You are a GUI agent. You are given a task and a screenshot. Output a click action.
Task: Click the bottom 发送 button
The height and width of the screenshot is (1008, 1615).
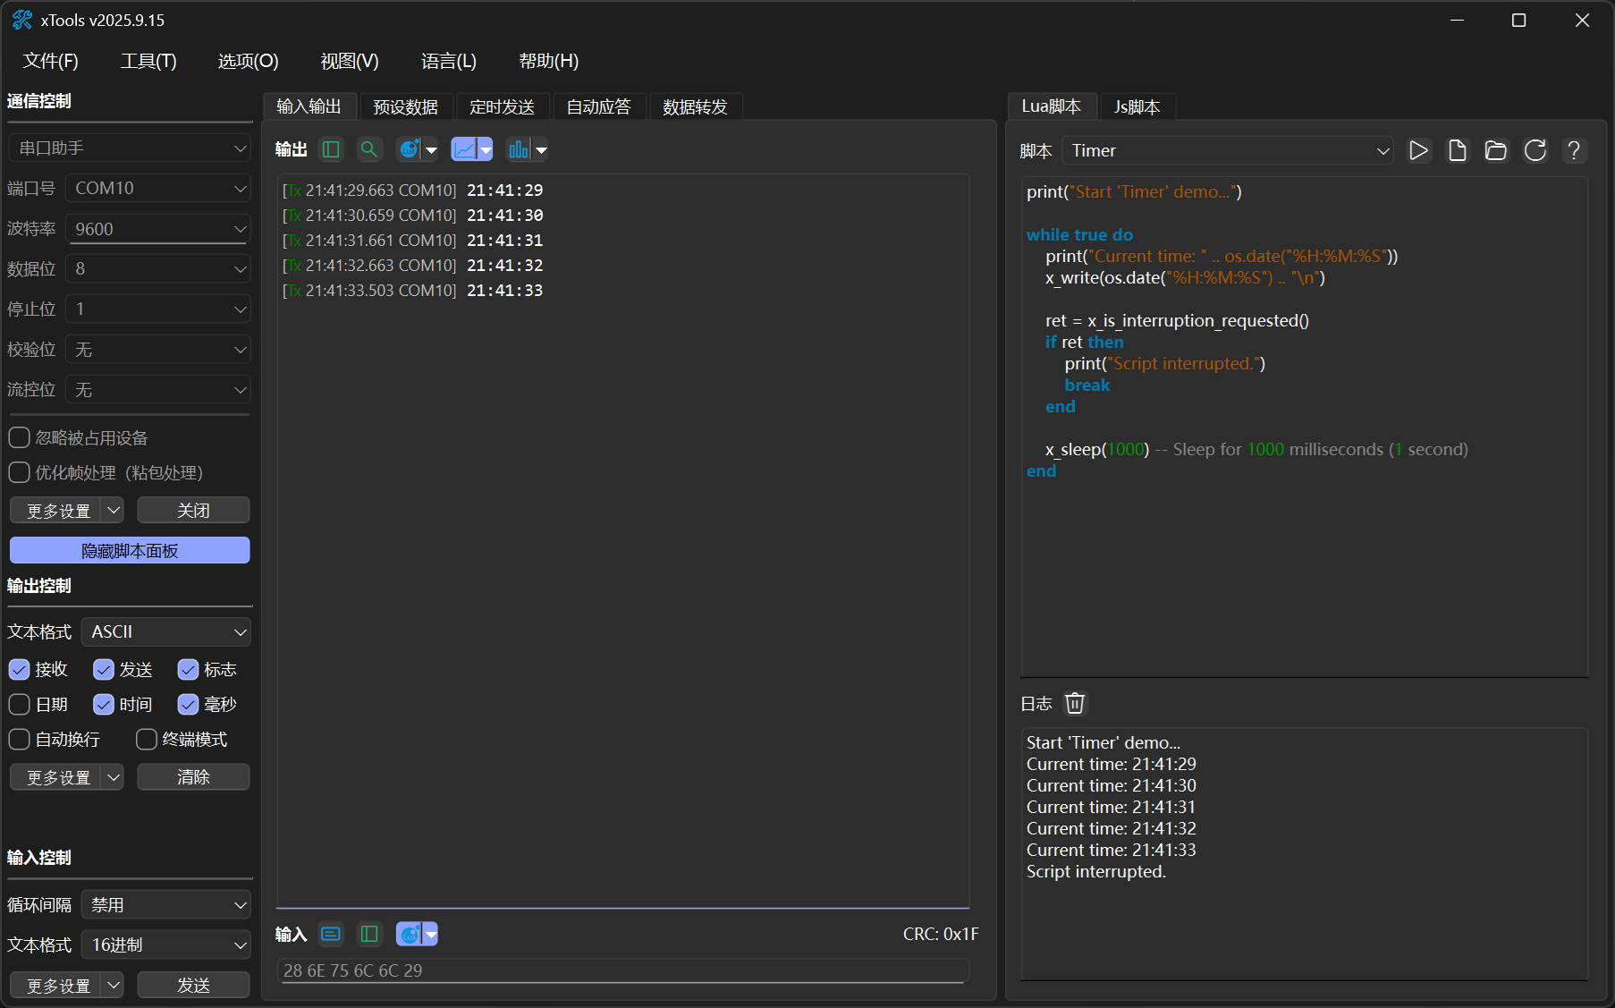[193, 986]
